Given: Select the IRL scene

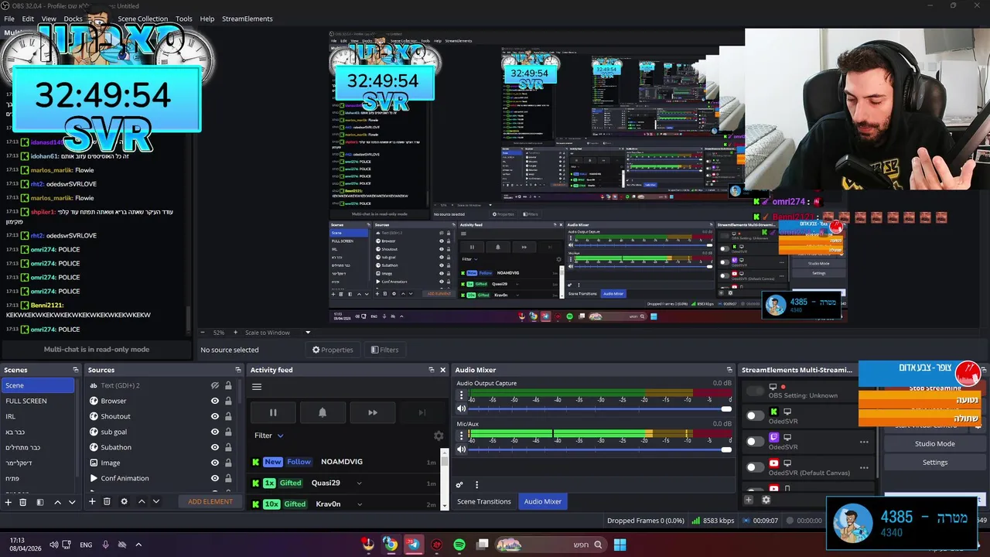Looking at the screenshot, I should [x=38, y=416].
